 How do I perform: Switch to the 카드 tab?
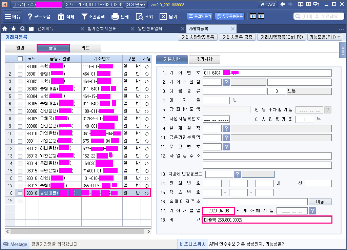point(85,48)
